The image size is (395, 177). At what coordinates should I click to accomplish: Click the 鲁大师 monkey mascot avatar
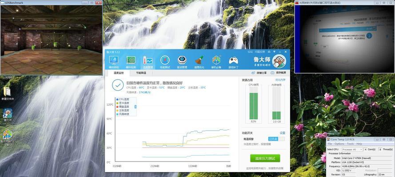279,61
